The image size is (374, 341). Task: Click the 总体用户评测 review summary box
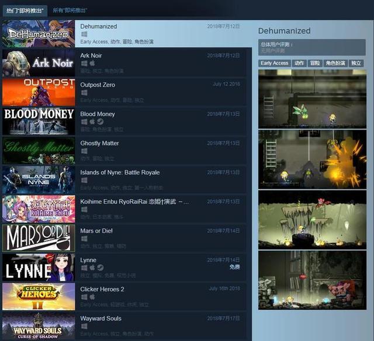(x=312, y=47)
